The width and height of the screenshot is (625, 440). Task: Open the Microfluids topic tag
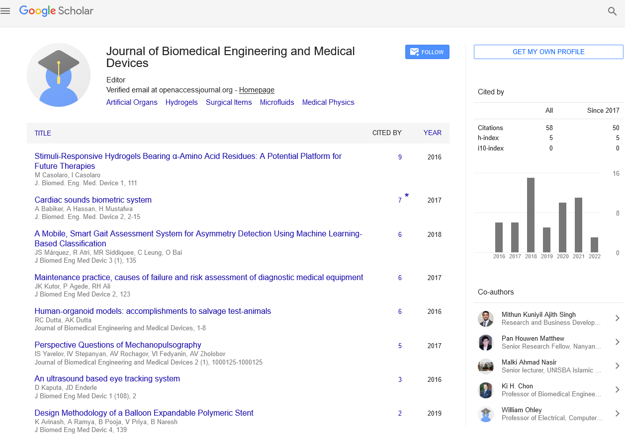point(277,102)
